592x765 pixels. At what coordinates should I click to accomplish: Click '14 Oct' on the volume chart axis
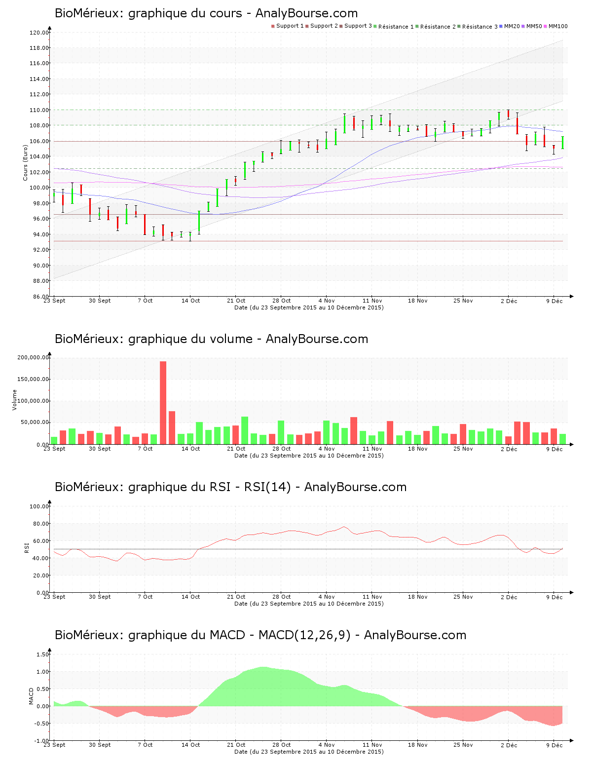pos(190,449)
